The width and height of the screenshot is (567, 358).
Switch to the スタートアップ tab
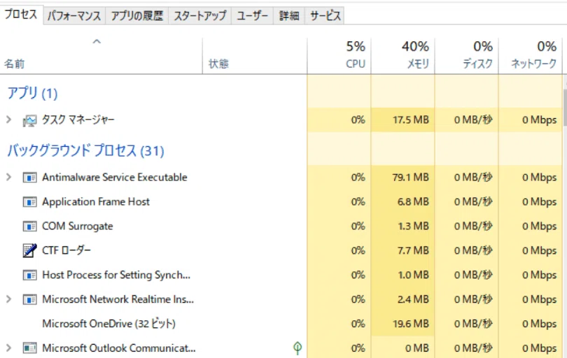click(199, 16)
